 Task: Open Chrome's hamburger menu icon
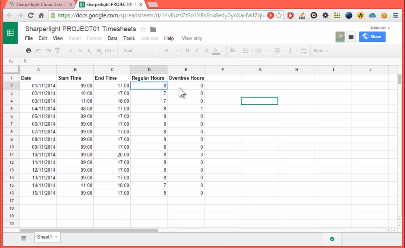pos(395,15)
